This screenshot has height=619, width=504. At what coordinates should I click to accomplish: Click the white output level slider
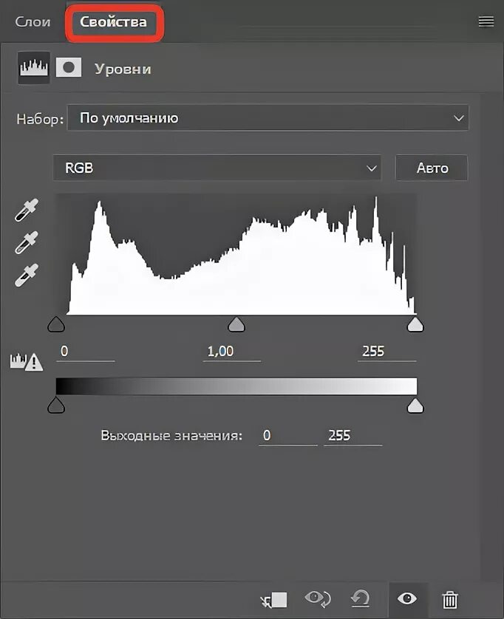(x=416, y=405)
